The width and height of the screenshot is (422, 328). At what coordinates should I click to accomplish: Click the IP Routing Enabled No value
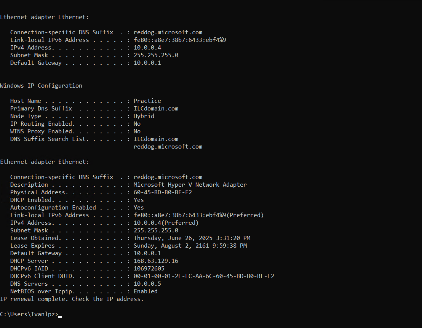click(x=137, y=124)
